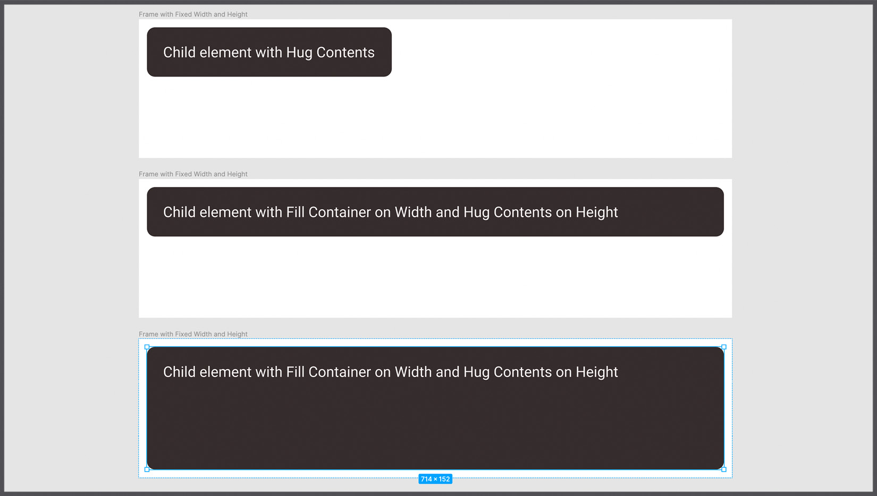This screenshot has width=877, height=496.
Task: Select the middle frame's dark child element
Action: tap(435, 211)
